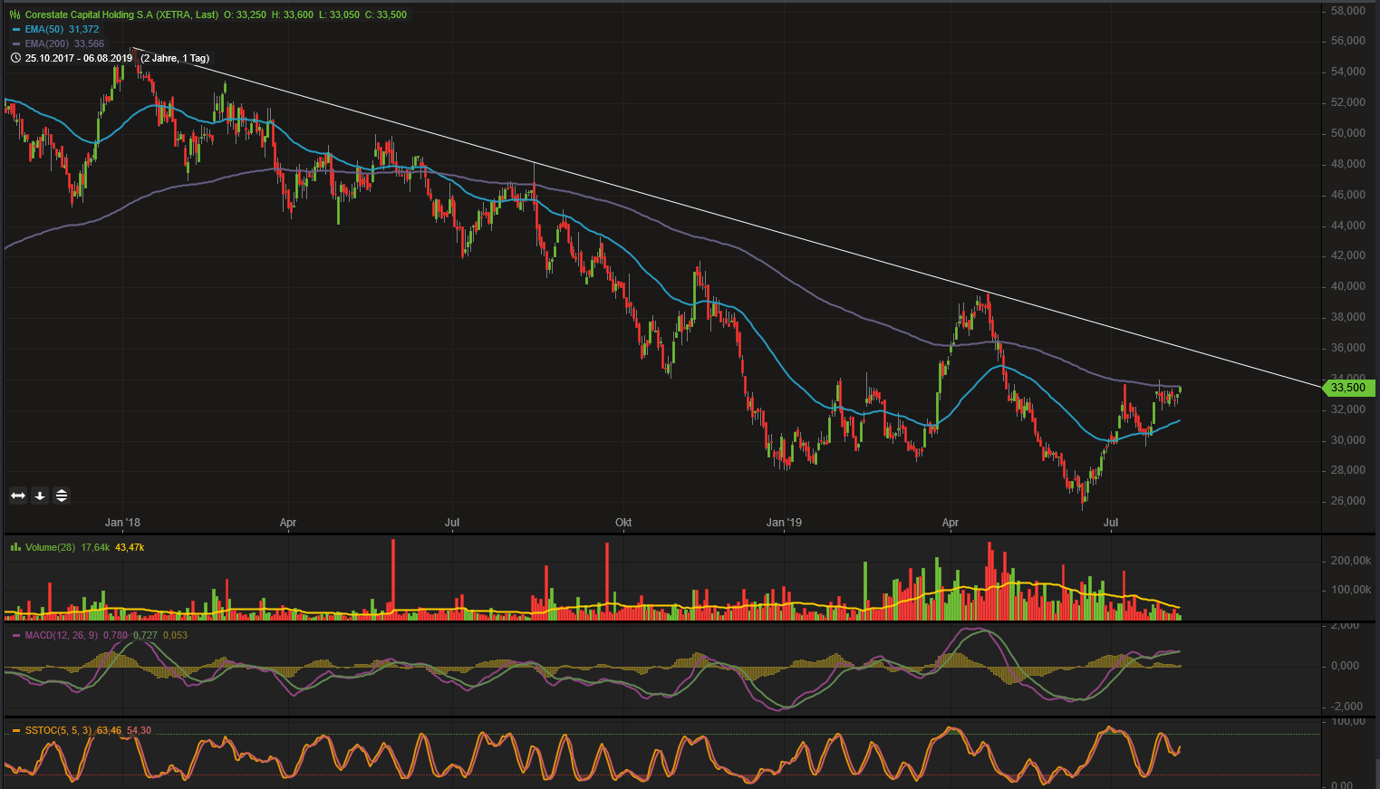Select the horizontal scaling arrows icon
The width and height of the screenshot is (1380, 789).
(16, 496)
